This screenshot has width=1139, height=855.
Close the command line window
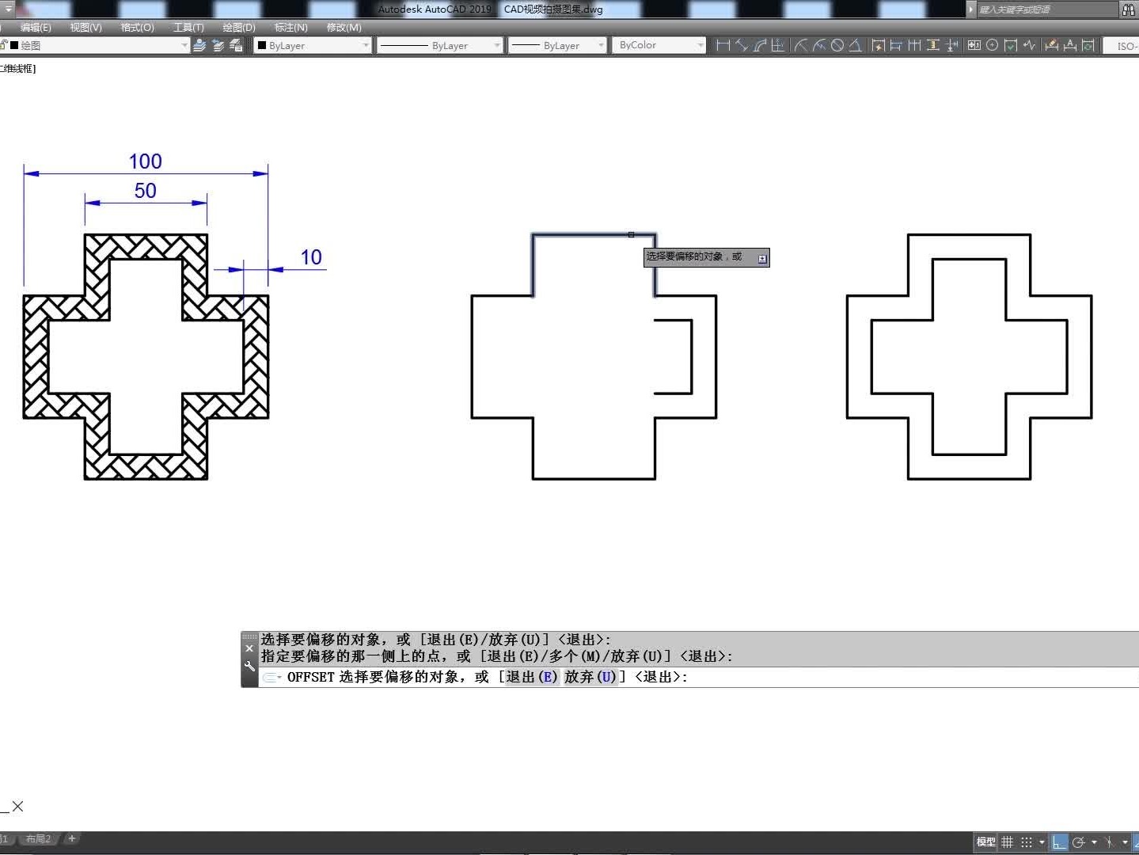click(x=249, y=648)
